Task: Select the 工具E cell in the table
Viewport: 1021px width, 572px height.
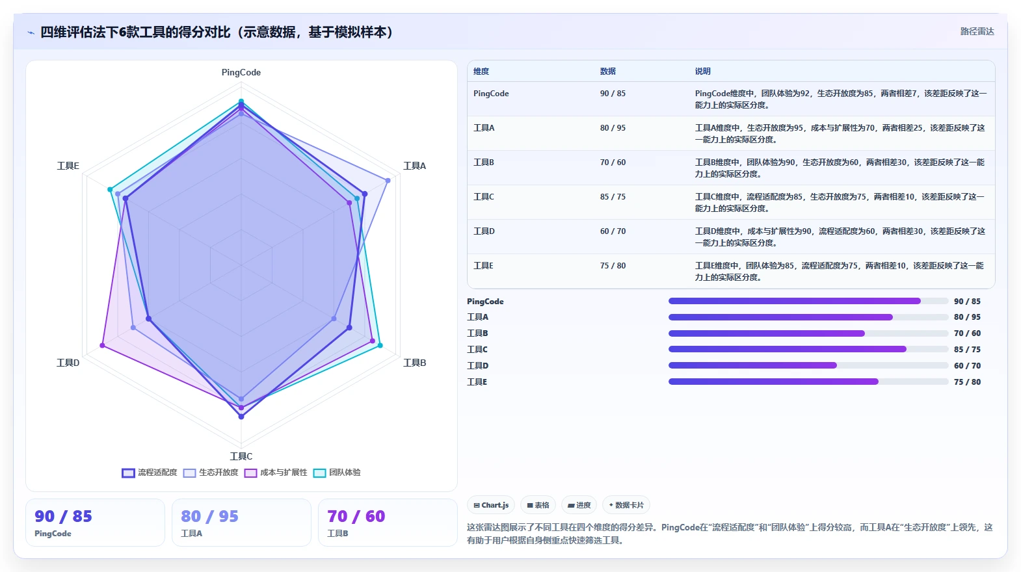Action: [483, 266]
